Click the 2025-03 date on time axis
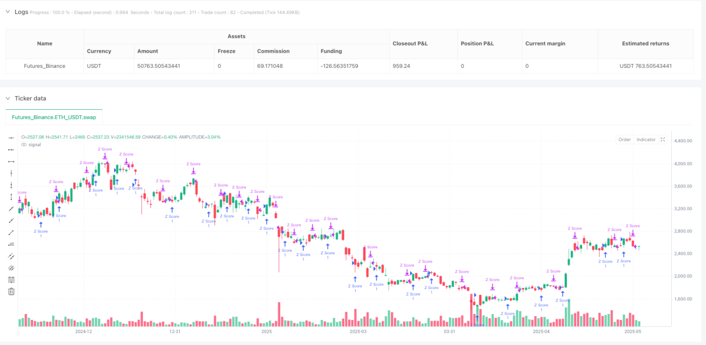706x345 pixels. [x=358, y=331]
